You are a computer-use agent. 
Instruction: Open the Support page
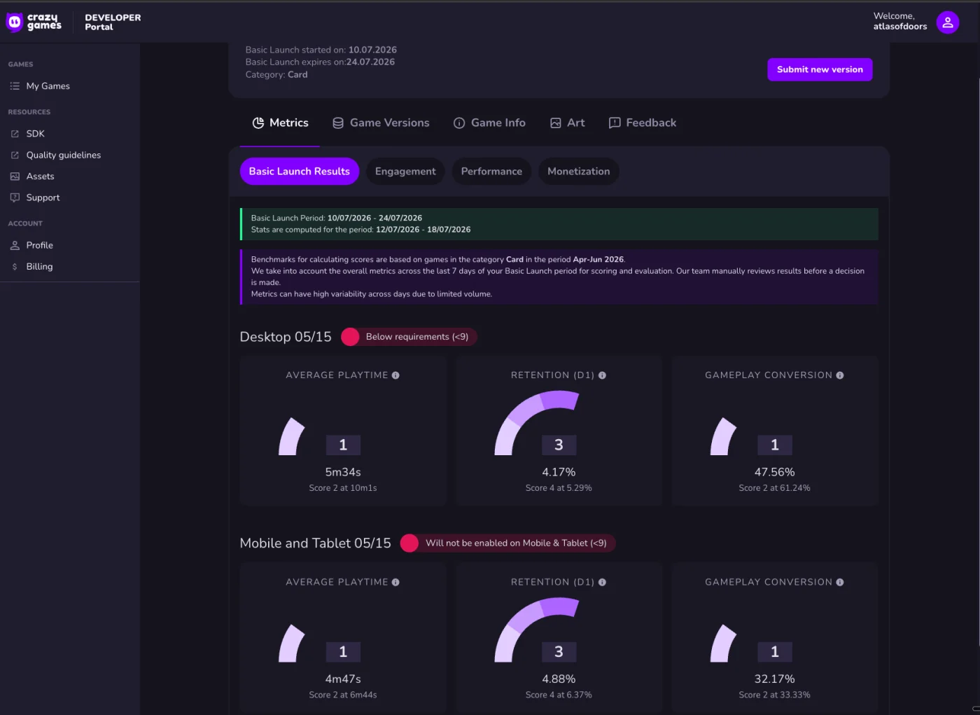43,198
